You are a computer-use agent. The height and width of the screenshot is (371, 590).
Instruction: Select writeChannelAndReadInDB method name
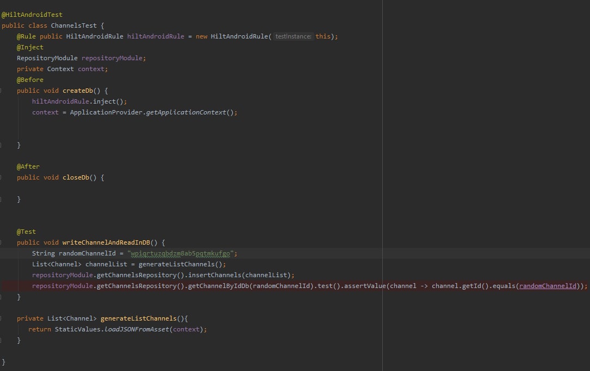tap(106, 242)
